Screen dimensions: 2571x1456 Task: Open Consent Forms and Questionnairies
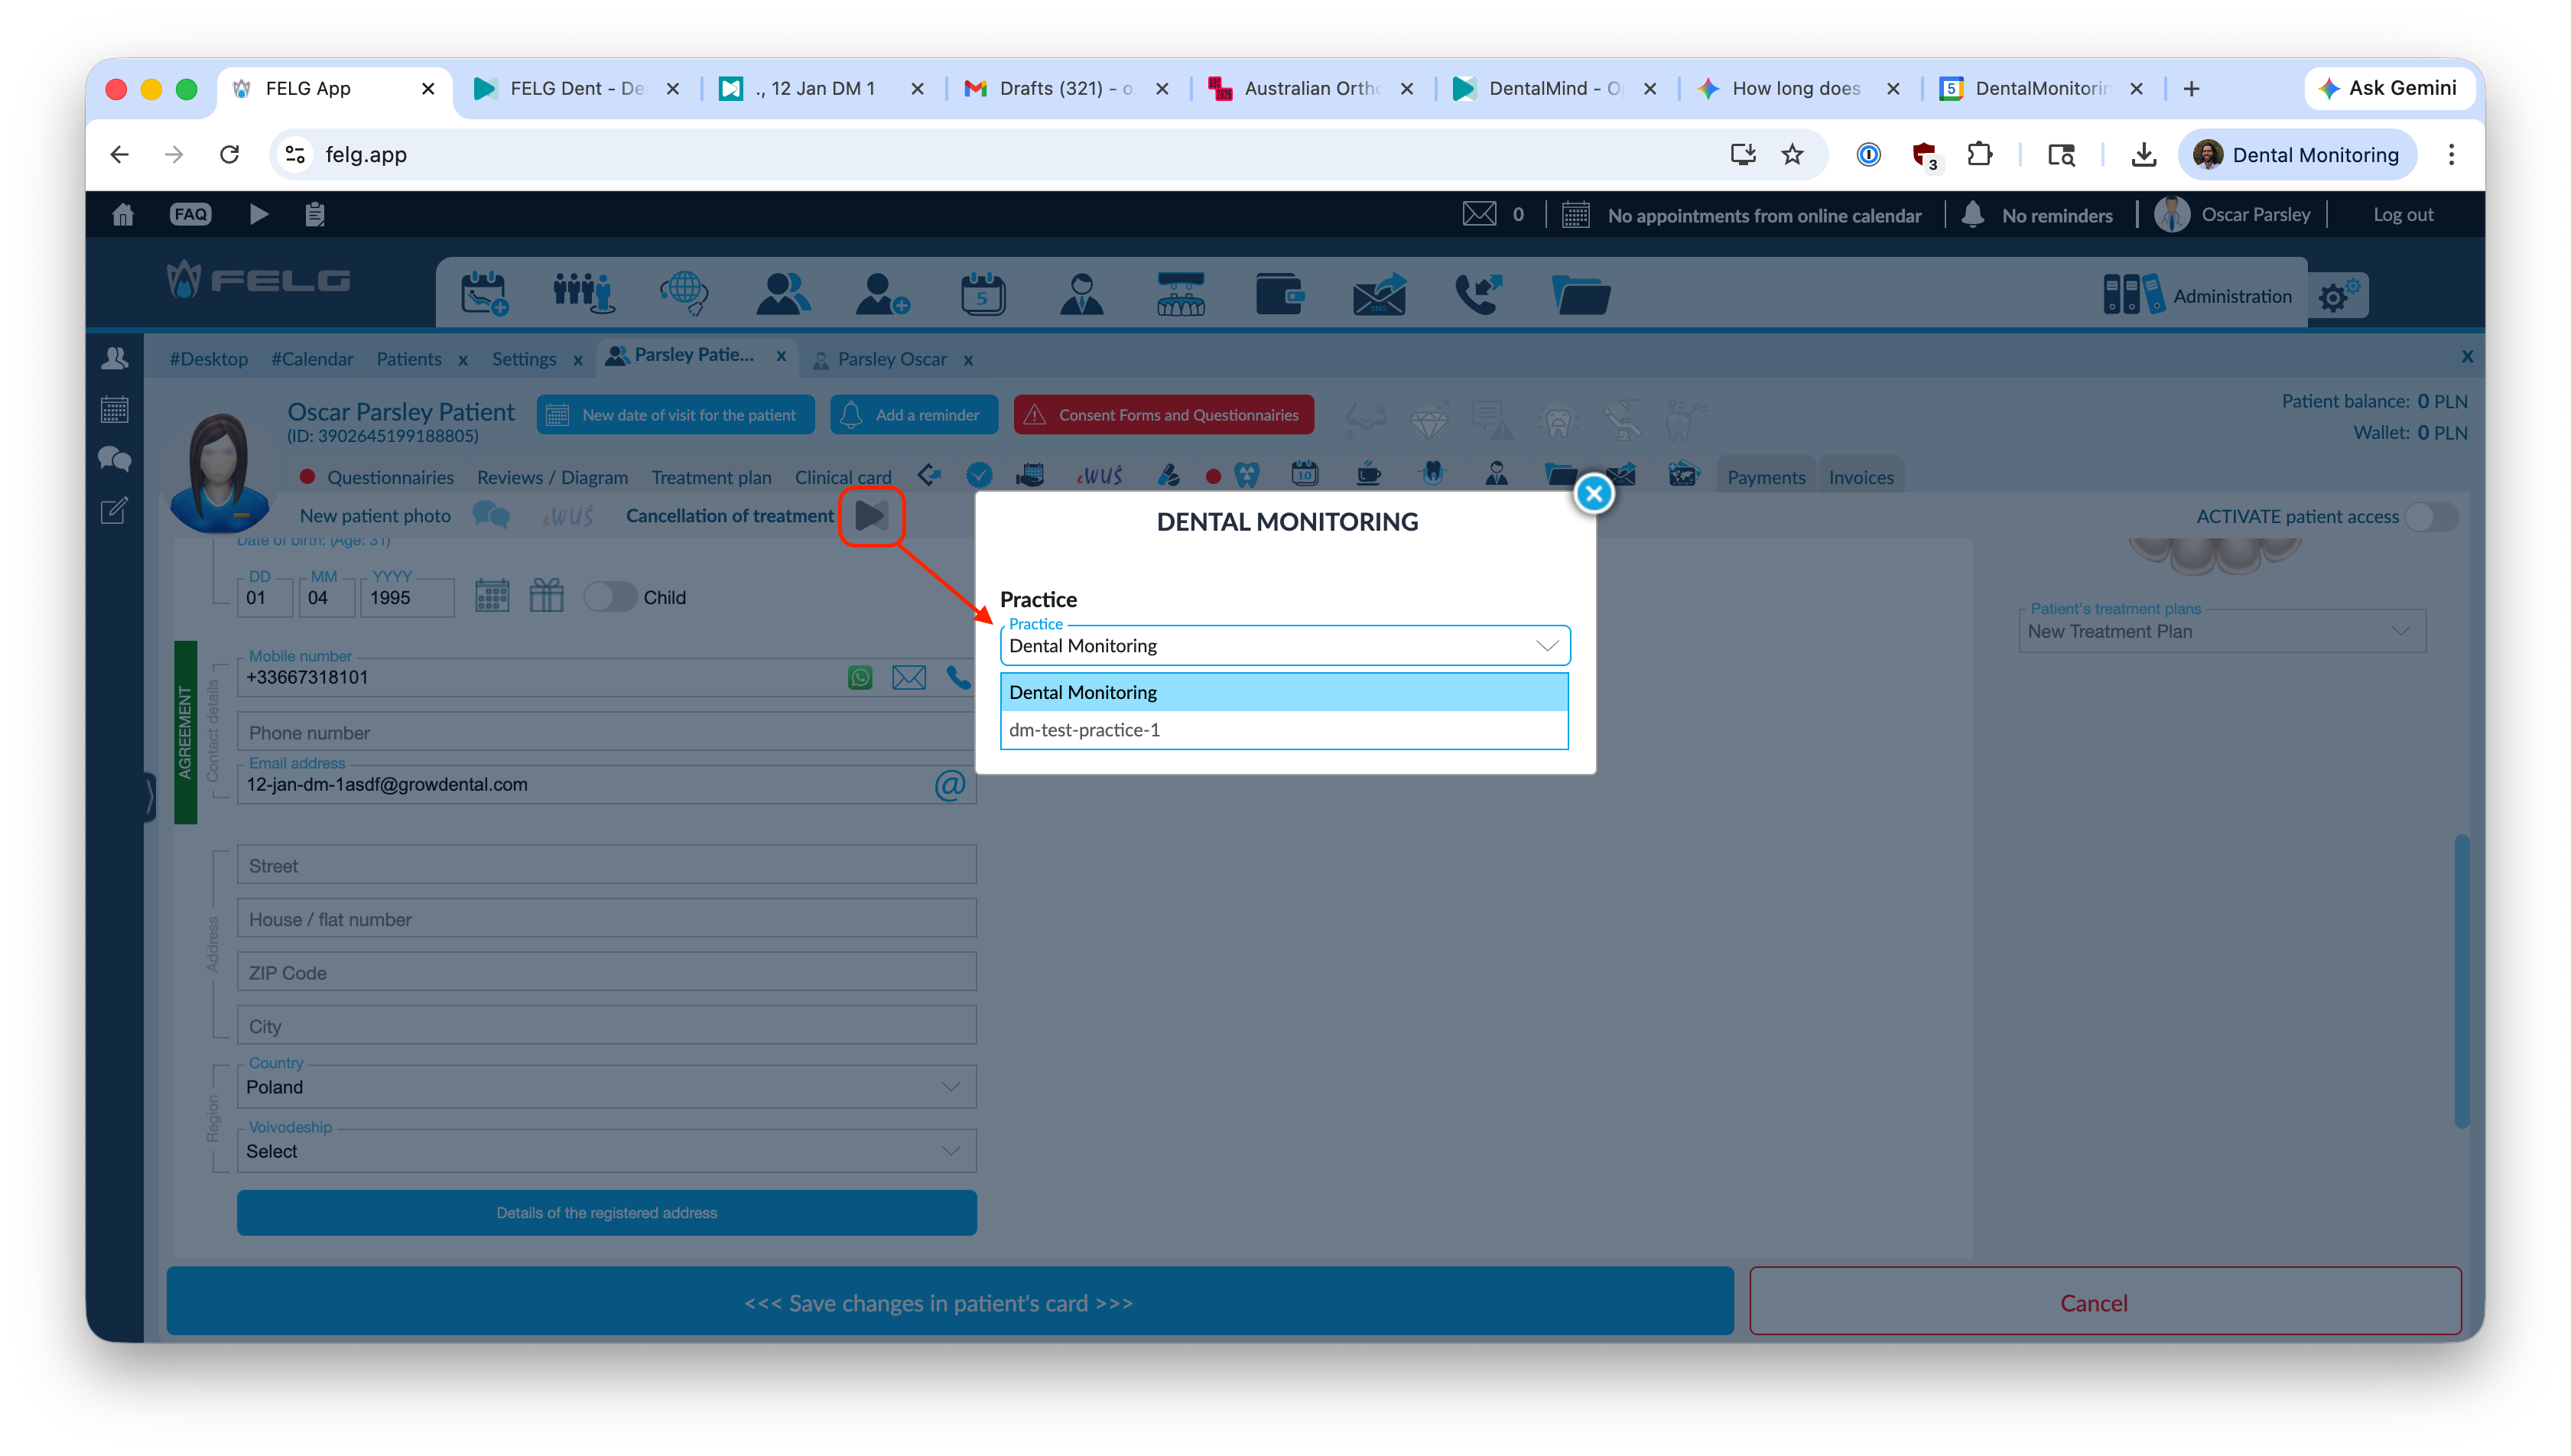point(1163,415)
